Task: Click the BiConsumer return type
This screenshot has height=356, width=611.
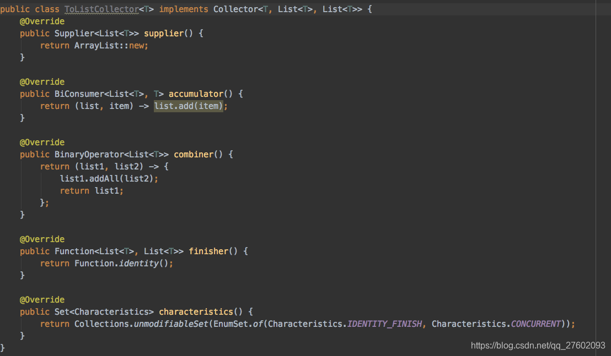Action: pos(109,94)
